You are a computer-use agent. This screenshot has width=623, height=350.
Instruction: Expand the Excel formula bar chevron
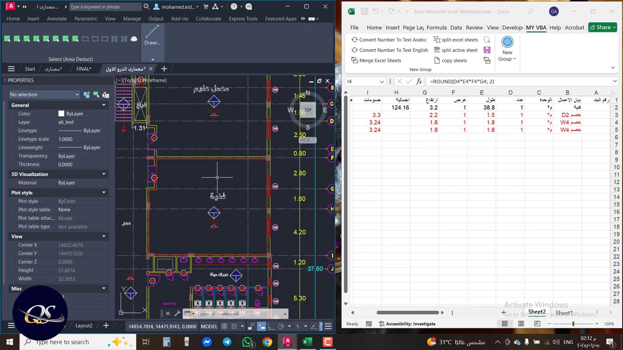[x=615, y=81]
